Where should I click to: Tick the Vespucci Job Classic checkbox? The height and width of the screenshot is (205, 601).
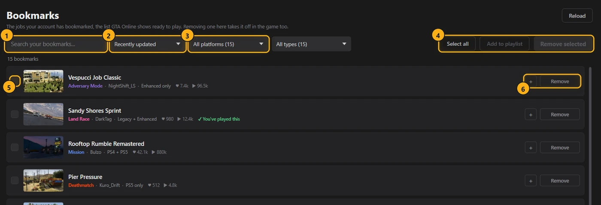point(15,81)
